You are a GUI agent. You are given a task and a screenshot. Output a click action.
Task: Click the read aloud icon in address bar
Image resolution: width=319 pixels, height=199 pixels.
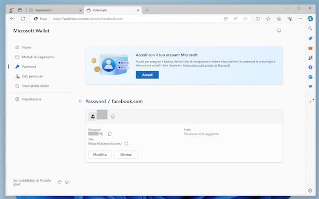point(235,19)
